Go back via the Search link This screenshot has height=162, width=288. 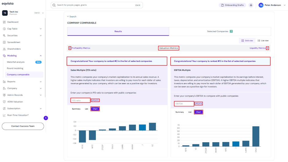[72, 17]
